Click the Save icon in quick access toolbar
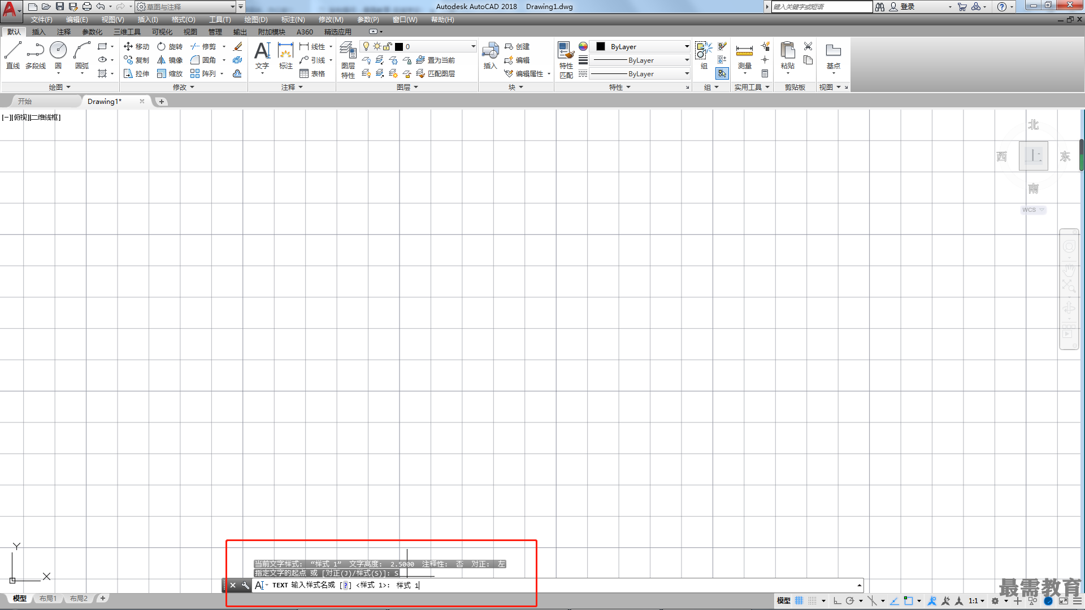 coord(60,7)
